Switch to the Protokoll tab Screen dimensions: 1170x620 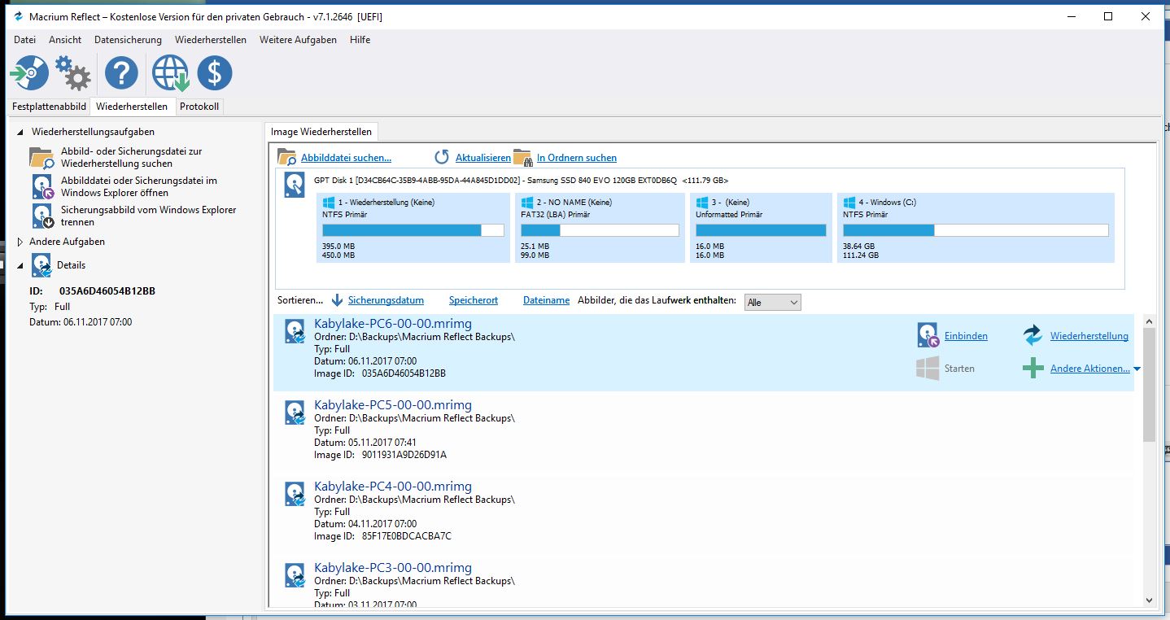(199, 107)
